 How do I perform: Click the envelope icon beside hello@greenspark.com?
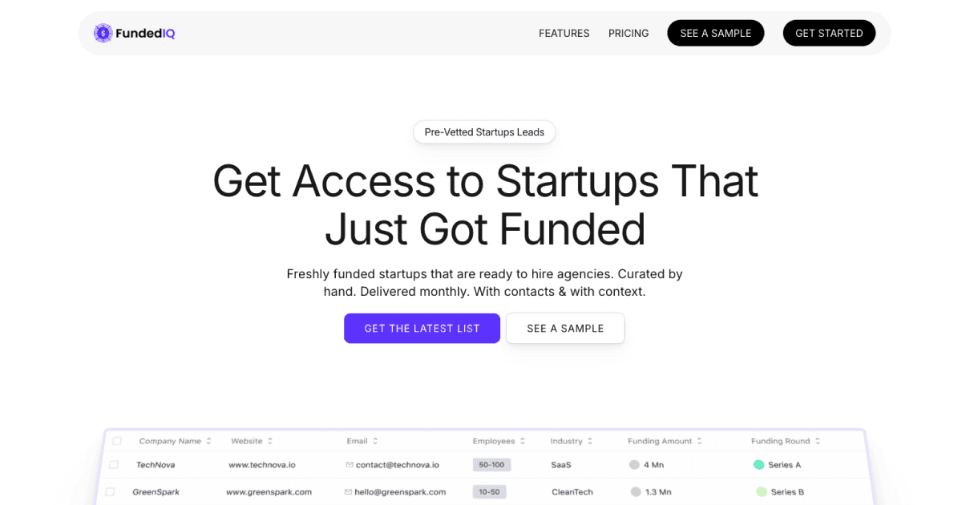click(x=348, y=492)
